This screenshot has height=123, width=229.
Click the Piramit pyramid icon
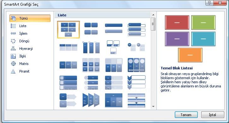pos(13,71)
